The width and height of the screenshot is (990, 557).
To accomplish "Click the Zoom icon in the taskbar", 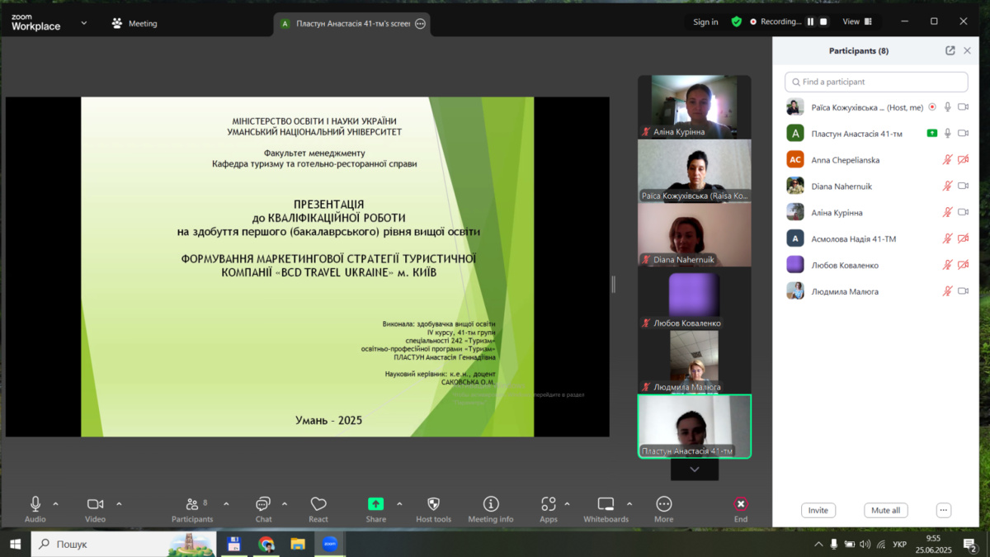I will [x=330, y=544].
